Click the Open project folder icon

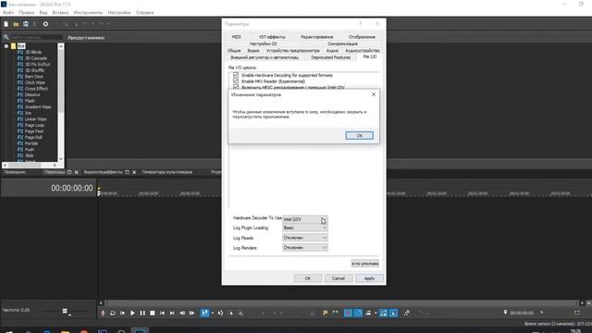coord(16,24)
